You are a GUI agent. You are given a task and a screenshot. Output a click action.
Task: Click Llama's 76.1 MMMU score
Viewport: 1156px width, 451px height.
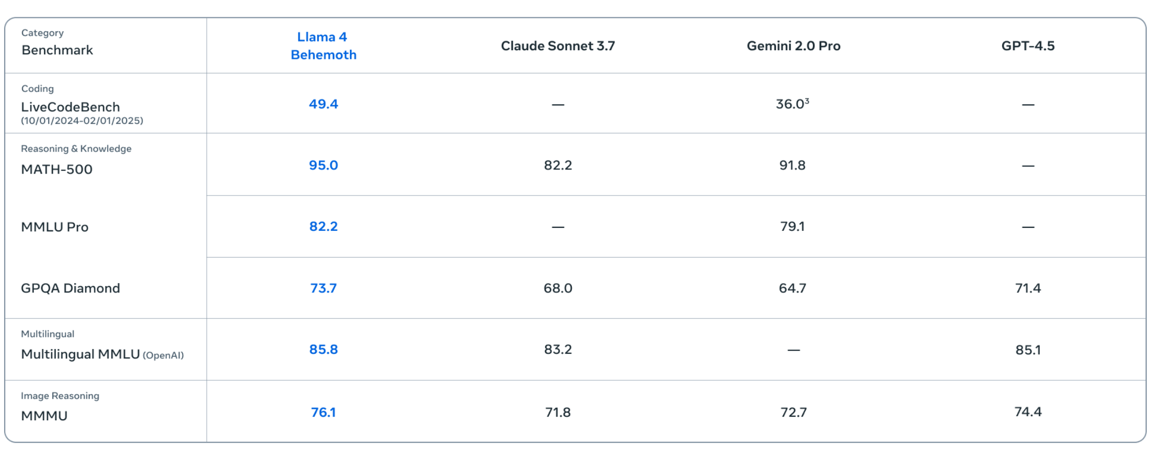[323, 412]
